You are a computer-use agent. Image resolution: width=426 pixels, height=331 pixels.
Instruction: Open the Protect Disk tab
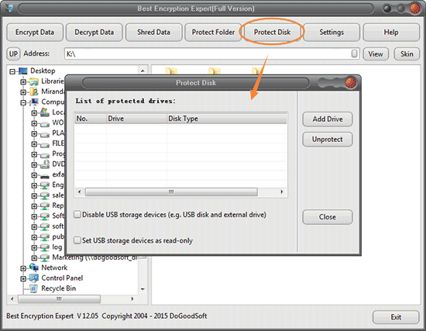point(272,32)
